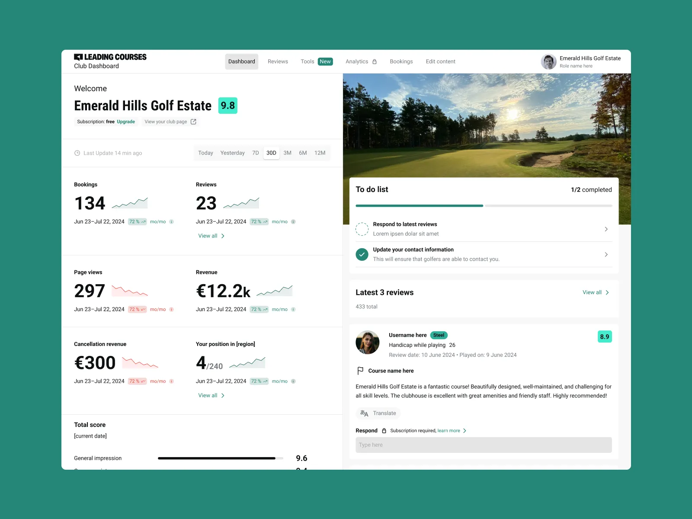Click the Respond lock icon
Image resolution: width=692 pixels, height=519 pixels.
pos(384,431)
